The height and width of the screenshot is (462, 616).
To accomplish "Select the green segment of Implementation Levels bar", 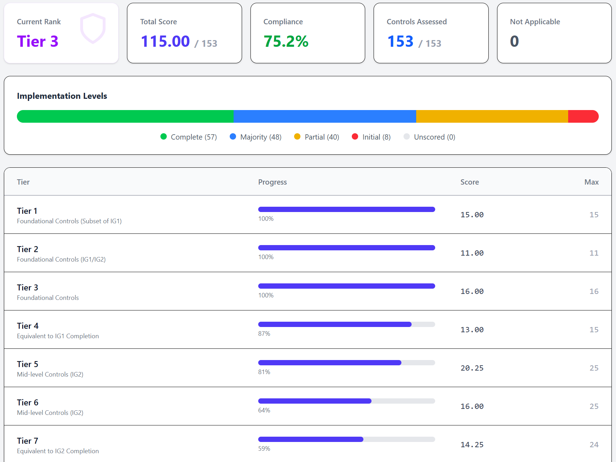I will (125, 116).
